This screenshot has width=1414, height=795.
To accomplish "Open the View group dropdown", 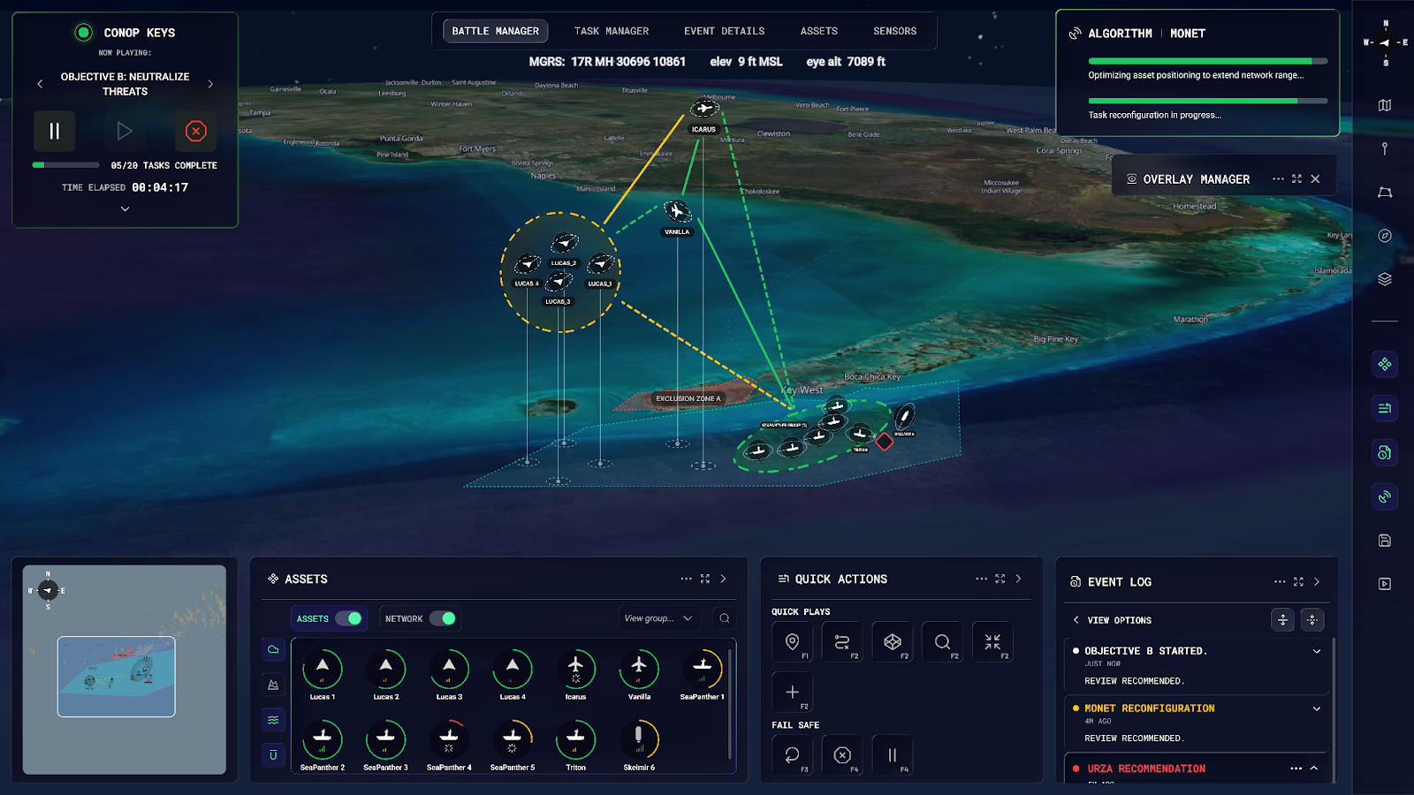I will point(658,618).
